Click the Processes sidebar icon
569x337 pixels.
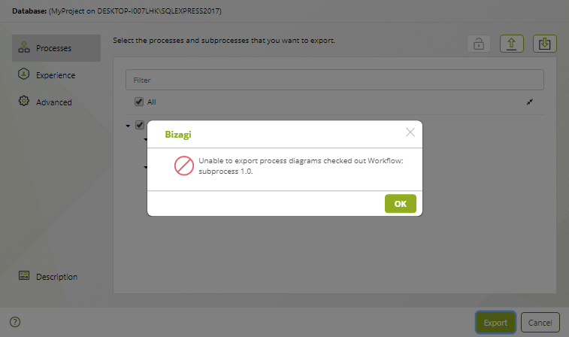(24, 47)
